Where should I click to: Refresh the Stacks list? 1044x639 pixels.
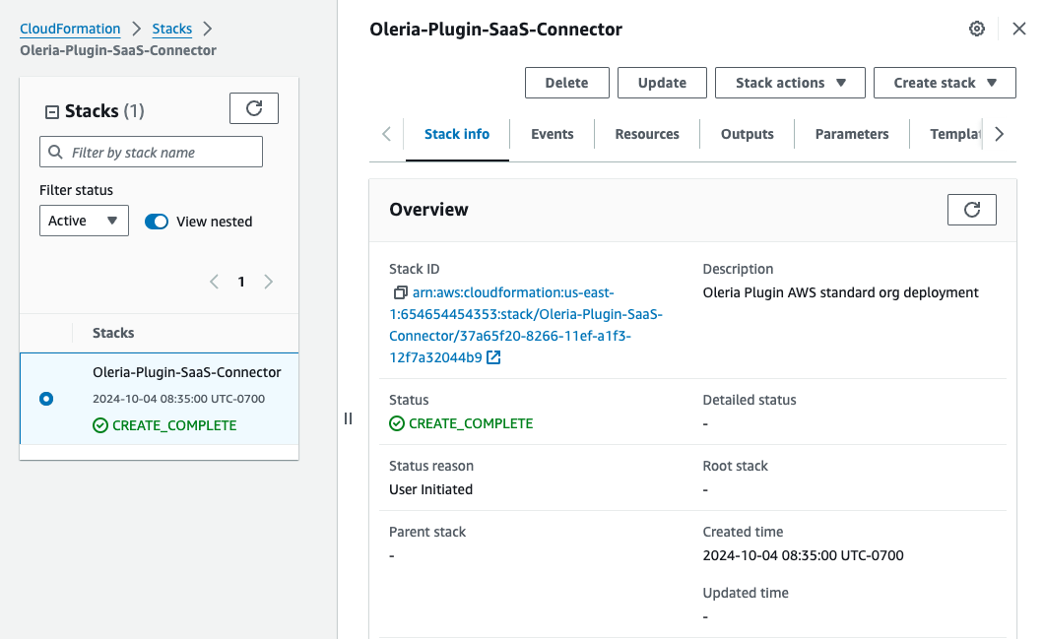254,108
